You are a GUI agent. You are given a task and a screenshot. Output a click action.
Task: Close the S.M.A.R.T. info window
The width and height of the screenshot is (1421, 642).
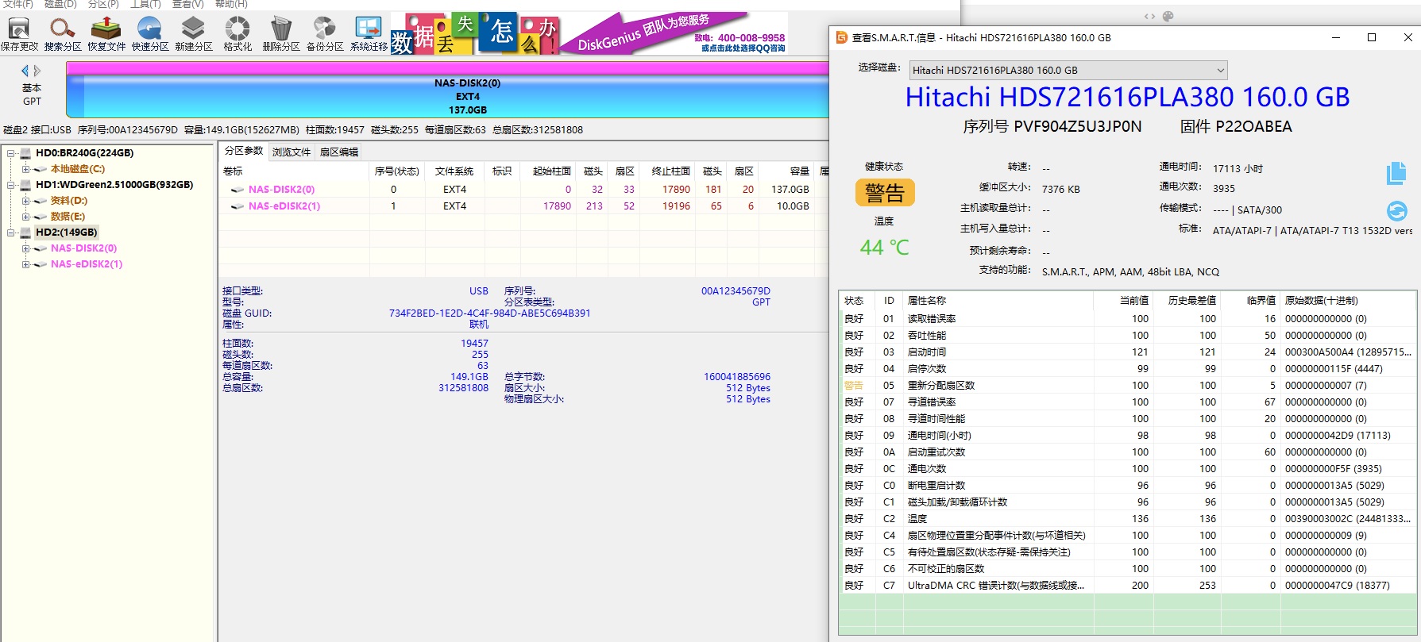tap(1407, 37)
